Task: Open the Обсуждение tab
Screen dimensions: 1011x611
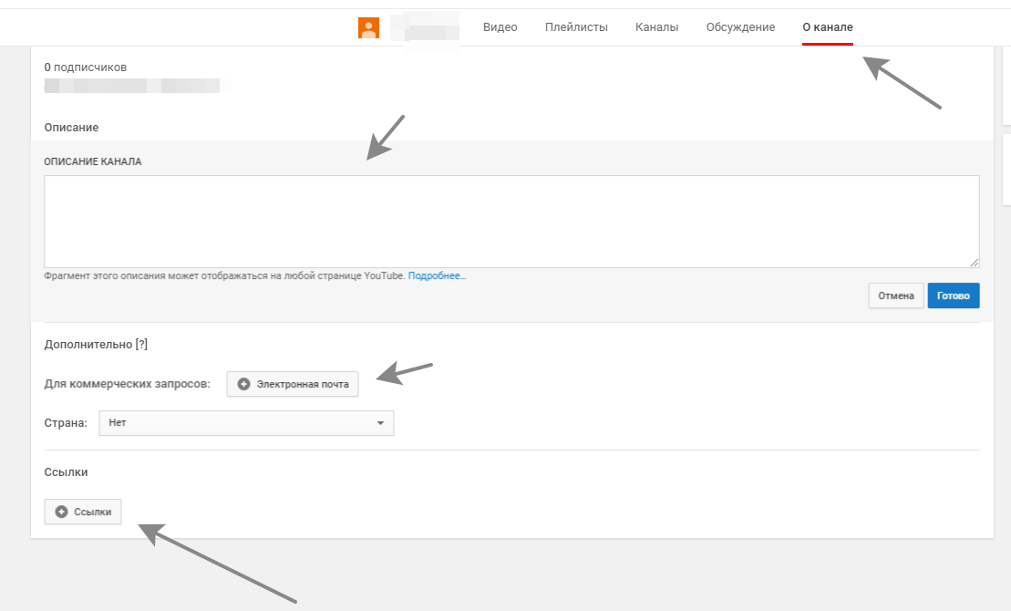Action: click(x=740, y=27)
